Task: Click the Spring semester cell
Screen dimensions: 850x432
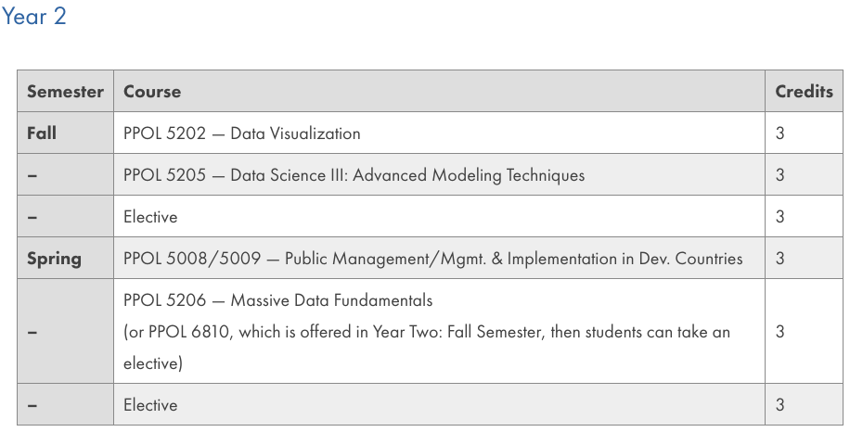Action: 54,259
